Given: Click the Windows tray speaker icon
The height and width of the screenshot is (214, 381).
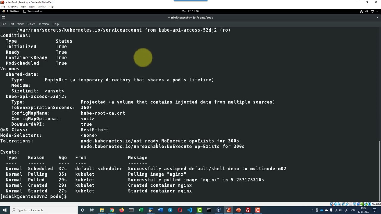Looking at the screenshot, I should [x=341, y=210].
